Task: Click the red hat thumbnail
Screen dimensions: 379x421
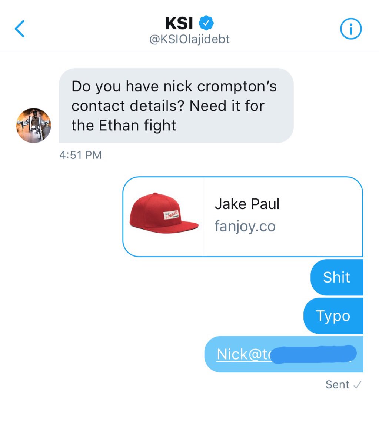Action: (164, 213)
